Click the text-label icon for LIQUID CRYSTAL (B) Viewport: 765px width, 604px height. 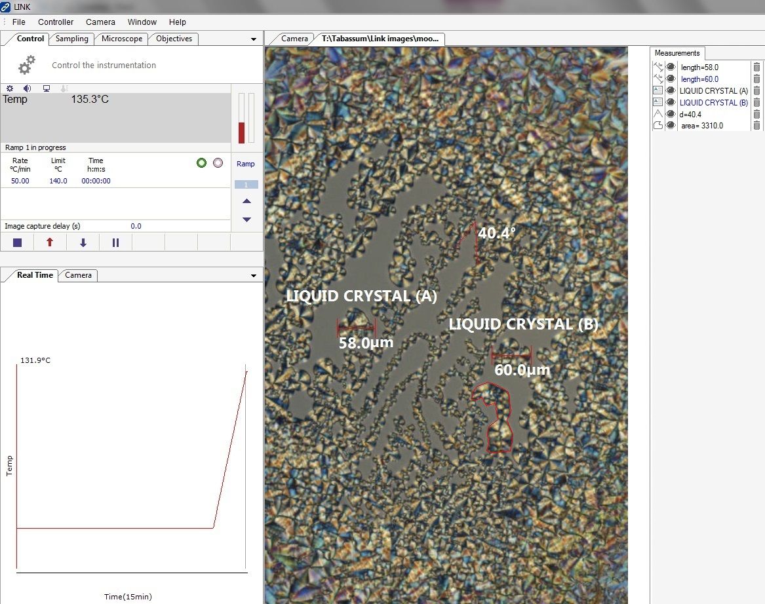[x=657, y=102]
